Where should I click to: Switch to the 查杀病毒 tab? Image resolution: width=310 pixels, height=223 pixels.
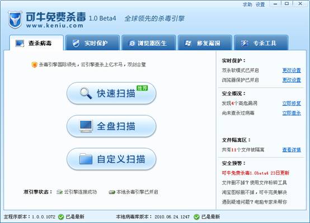click(36, 42)
